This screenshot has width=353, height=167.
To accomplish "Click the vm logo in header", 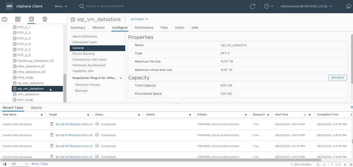I will 9,6.
